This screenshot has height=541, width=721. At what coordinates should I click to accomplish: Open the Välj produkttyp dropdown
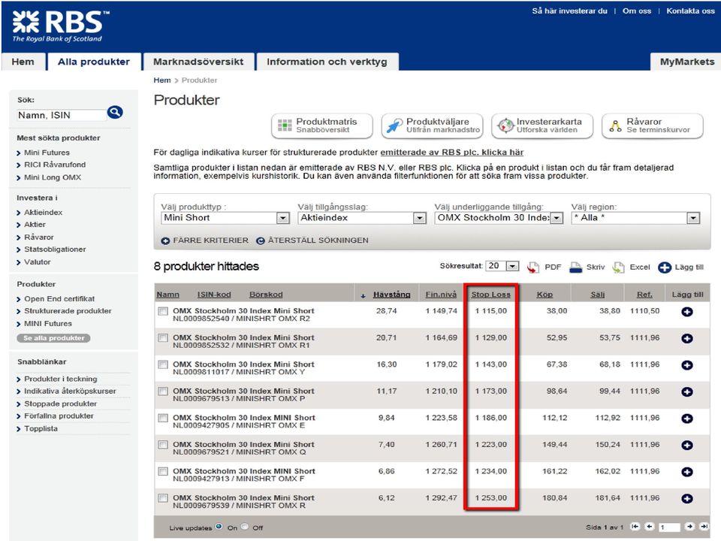pos(225,218)
